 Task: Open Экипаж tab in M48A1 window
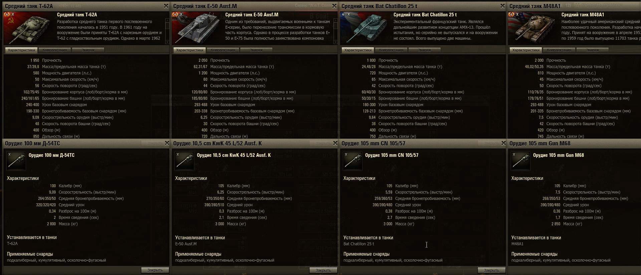592,50
